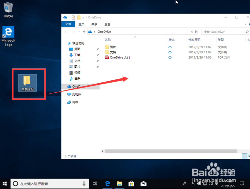This screenshot has height=189, width=250.
Task: Select the 百度经验 folder on desktop
Action: (27, 83)
